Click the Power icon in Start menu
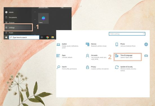 coord(6,33)
